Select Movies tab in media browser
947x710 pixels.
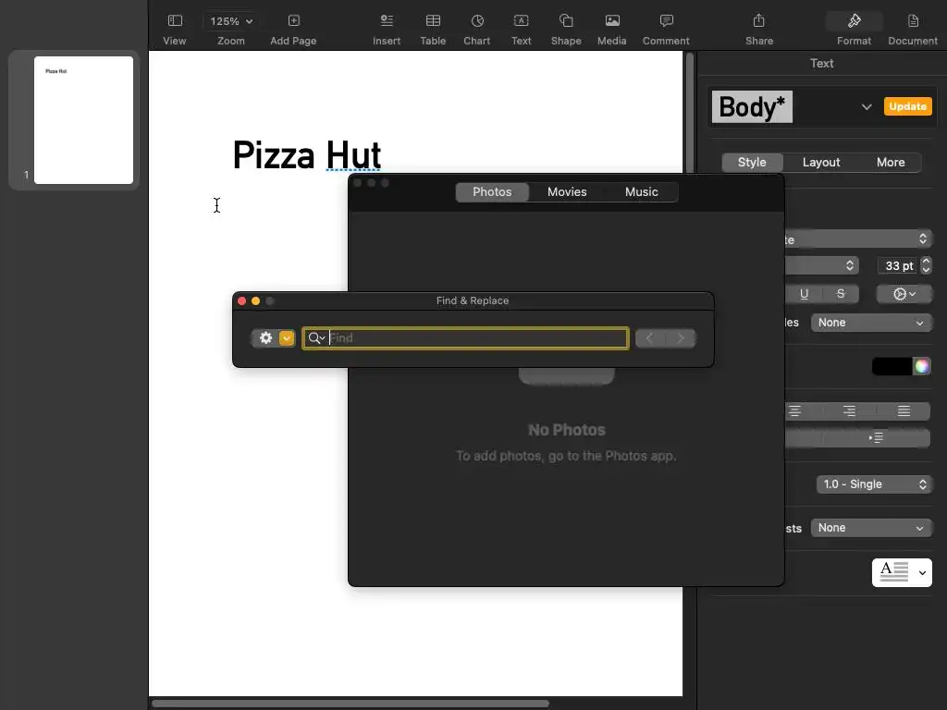tap(567, 192)
